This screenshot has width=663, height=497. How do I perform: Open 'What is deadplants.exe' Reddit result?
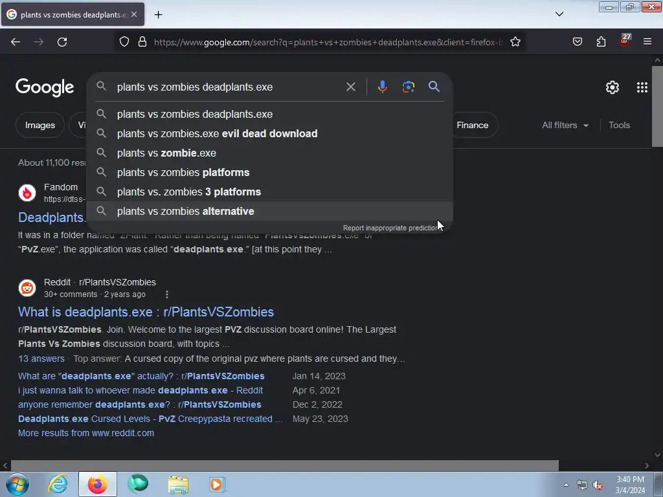146,312
